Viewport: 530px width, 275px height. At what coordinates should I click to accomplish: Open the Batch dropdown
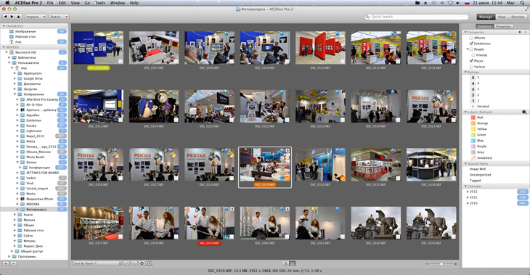pyautogui.click(x=59, y=17)
